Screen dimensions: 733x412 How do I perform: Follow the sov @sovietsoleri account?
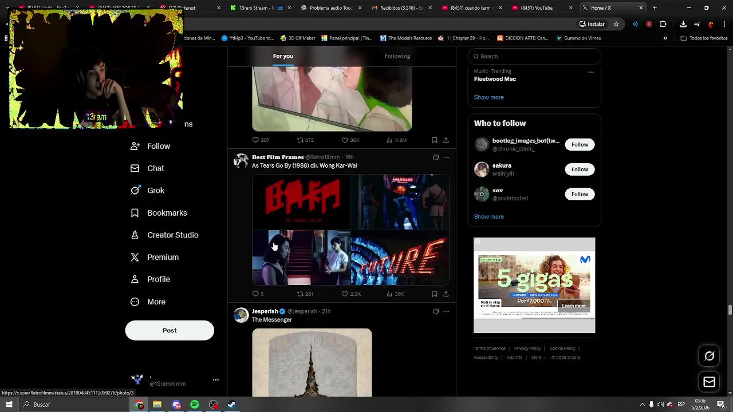[x=580, y=194]
